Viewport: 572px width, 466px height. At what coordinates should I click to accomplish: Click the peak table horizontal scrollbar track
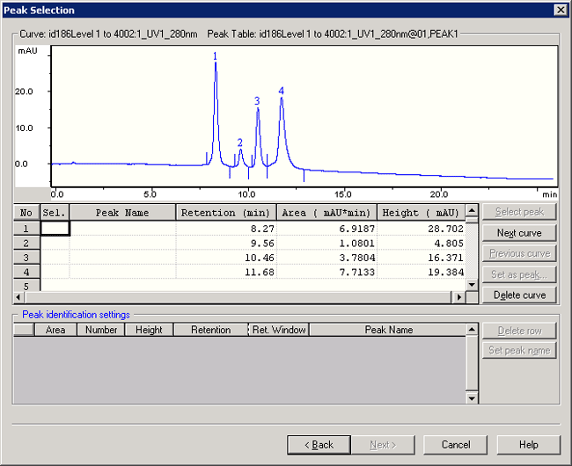pyautogui.click(x=238, y=297)
